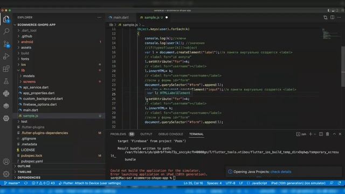
Task: Open pubspec.yaml file
Action: click(x=32, y=161)
